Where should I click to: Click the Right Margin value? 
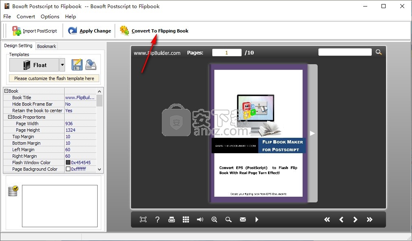click(68, 156)
